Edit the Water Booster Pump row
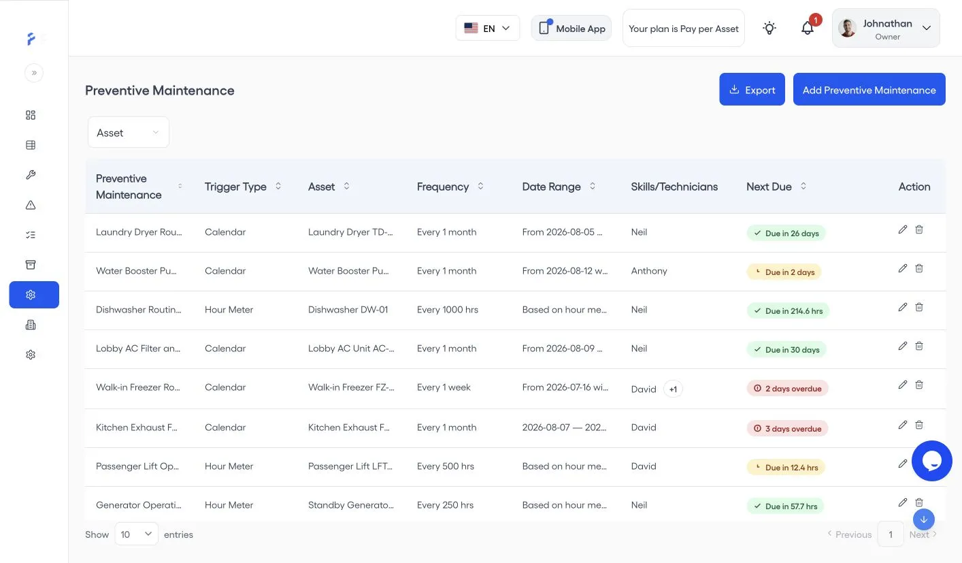Viewport: 962px width, 563px height. tap(903, 268)
